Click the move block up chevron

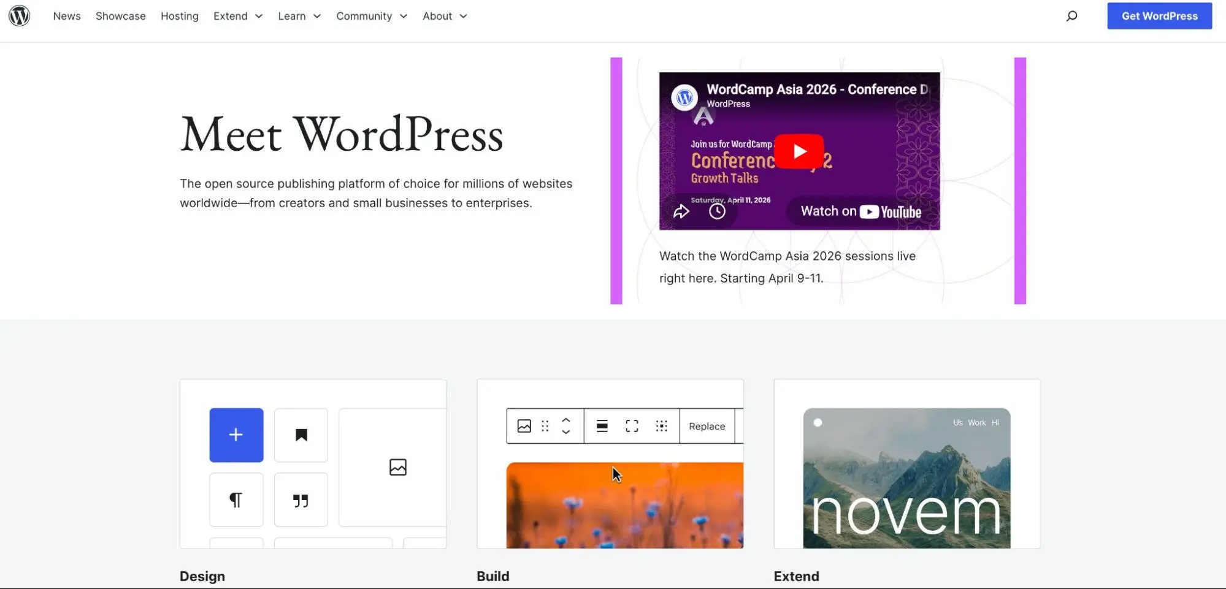pos(566,419)
